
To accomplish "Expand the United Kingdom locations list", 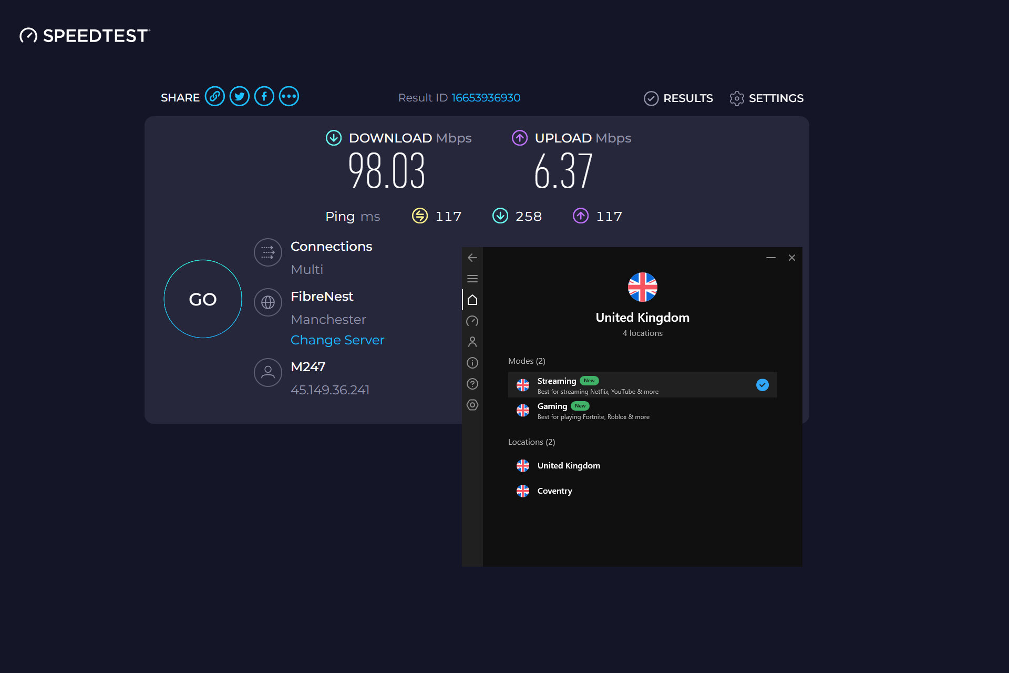I will 568,465.
